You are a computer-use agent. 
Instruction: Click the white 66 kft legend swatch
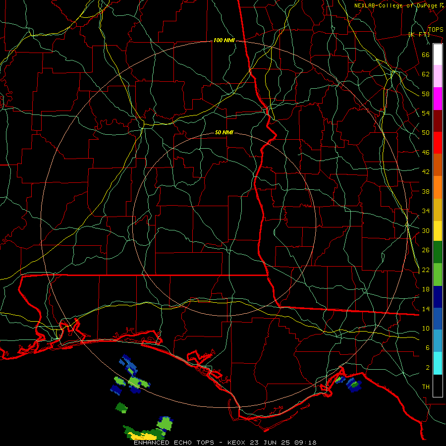(x=438, y=55)
